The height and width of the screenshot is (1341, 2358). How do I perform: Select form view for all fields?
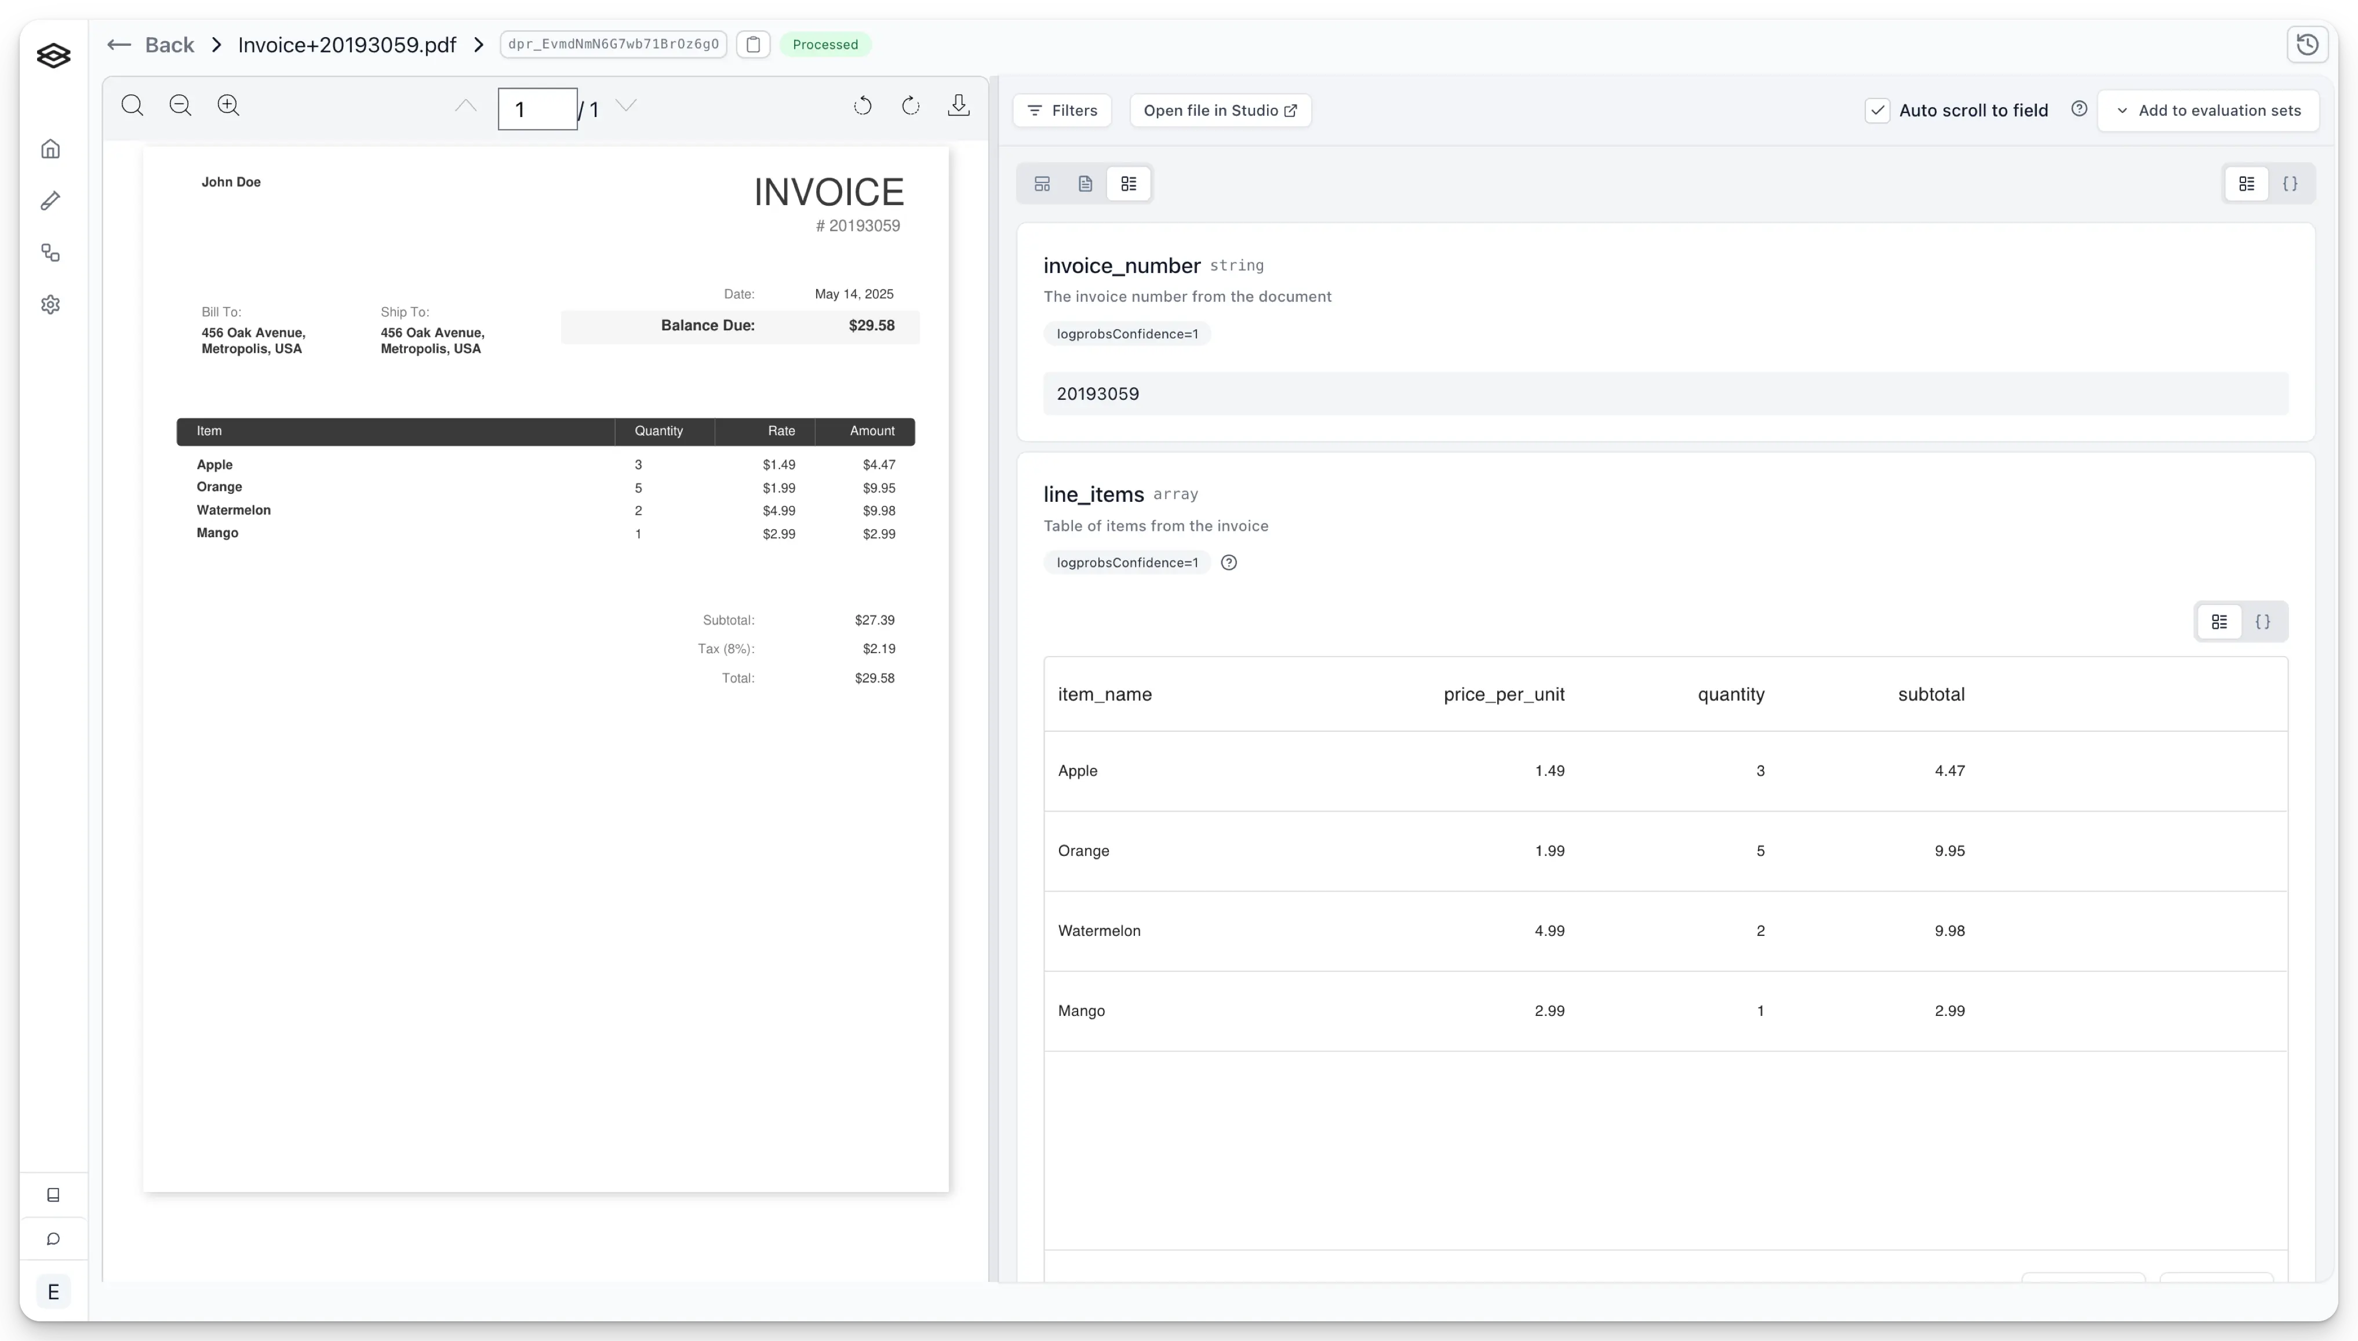(2247, 183)
